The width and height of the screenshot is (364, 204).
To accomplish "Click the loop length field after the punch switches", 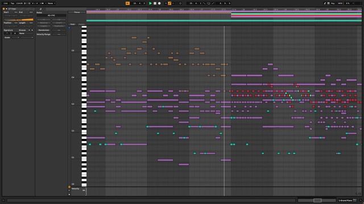I will (x=225, y=3).
